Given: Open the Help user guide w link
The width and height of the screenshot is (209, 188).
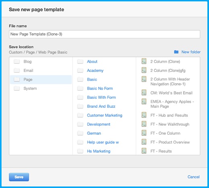Looking at the screenshot, I should click(x=103, y=142).
